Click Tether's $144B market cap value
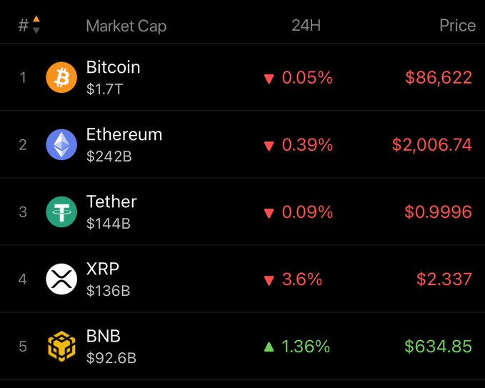Image resolution: width=485 pixels, height=388 pixels. click(x=108, y=224)
